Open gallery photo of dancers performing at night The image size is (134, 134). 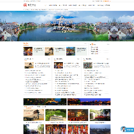[x=56, y=129]
